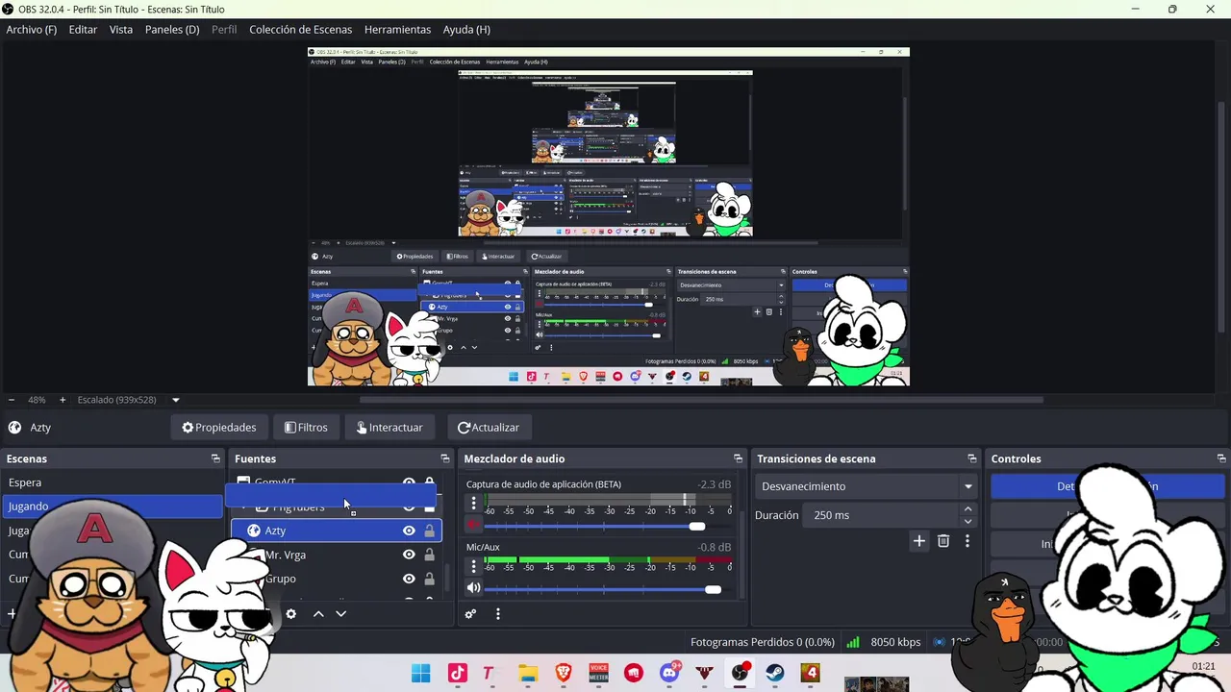Open Voicemeeter from the taskbar
This screenshot has height=692, width=1231.
click(598, 673)
